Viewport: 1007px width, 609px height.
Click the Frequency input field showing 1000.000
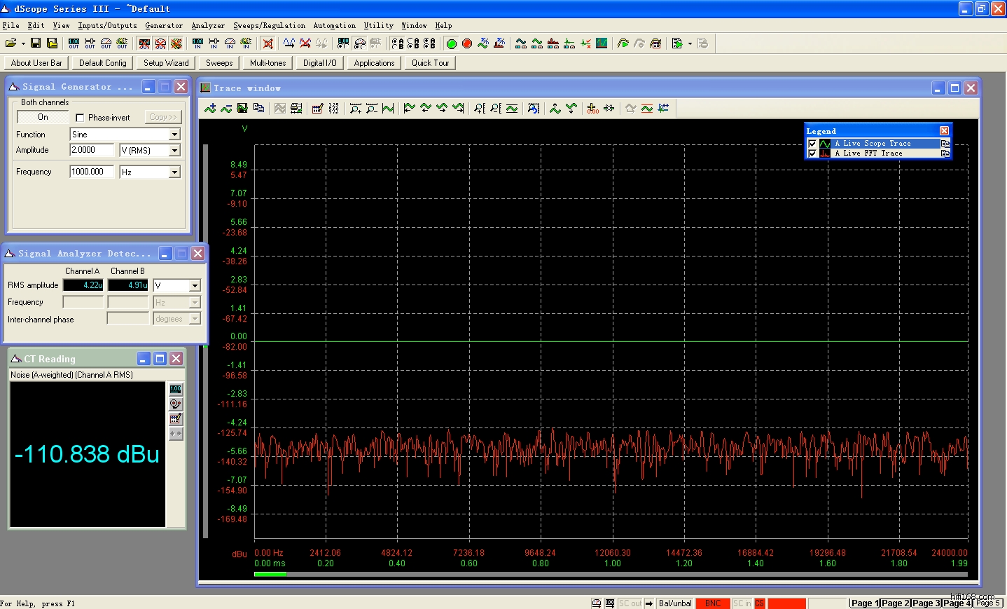pyautogui.click(x=91, y=172)
